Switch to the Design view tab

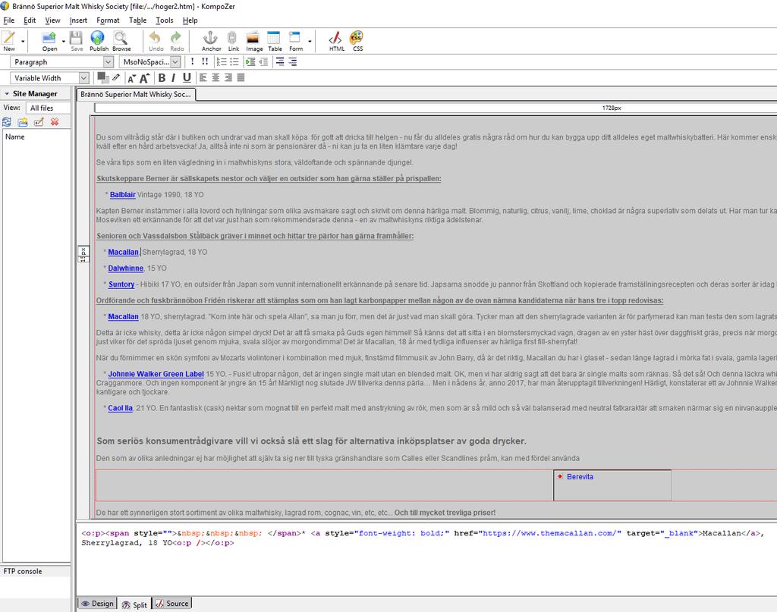click(x=97, y=604)
